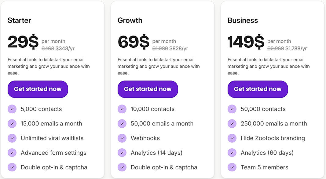The image size is (326, 179).
Task: Select the Starter plan heading
Action: (x=19, y=20)
